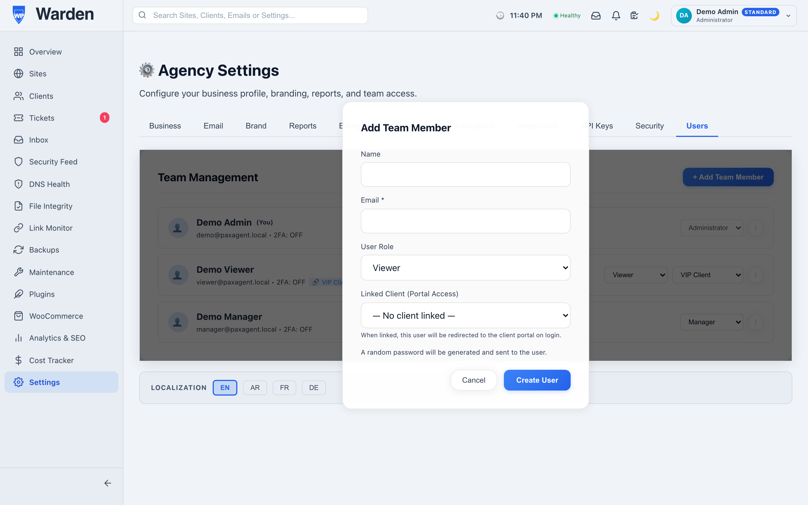
Task: Select the Users tab
Action: click(697, 126)
